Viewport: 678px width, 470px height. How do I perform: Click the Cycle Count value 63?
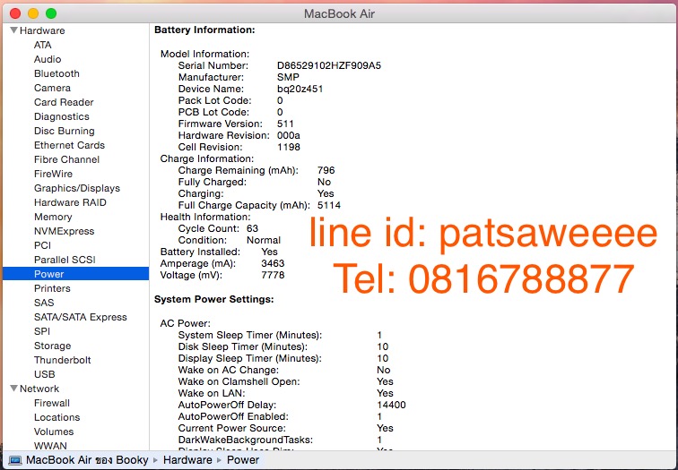[253, 229]
